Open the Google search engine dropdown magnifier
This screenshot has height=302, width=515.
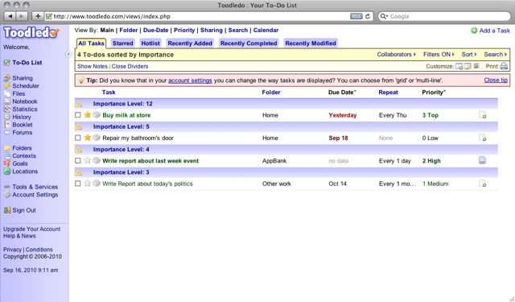click(383, 16)
